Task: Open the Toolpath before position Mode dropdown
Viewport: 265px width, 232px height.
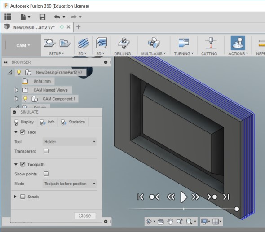Action: [x=70, y=184]
